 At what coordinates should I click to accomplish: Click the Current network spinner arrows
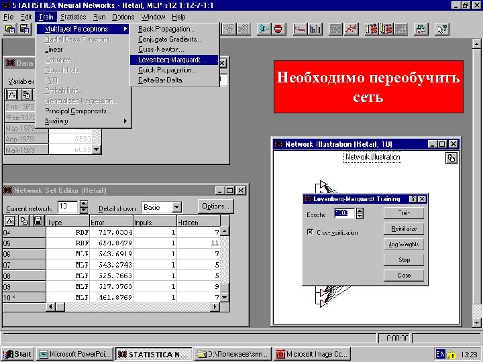click(x=83, y=207)
